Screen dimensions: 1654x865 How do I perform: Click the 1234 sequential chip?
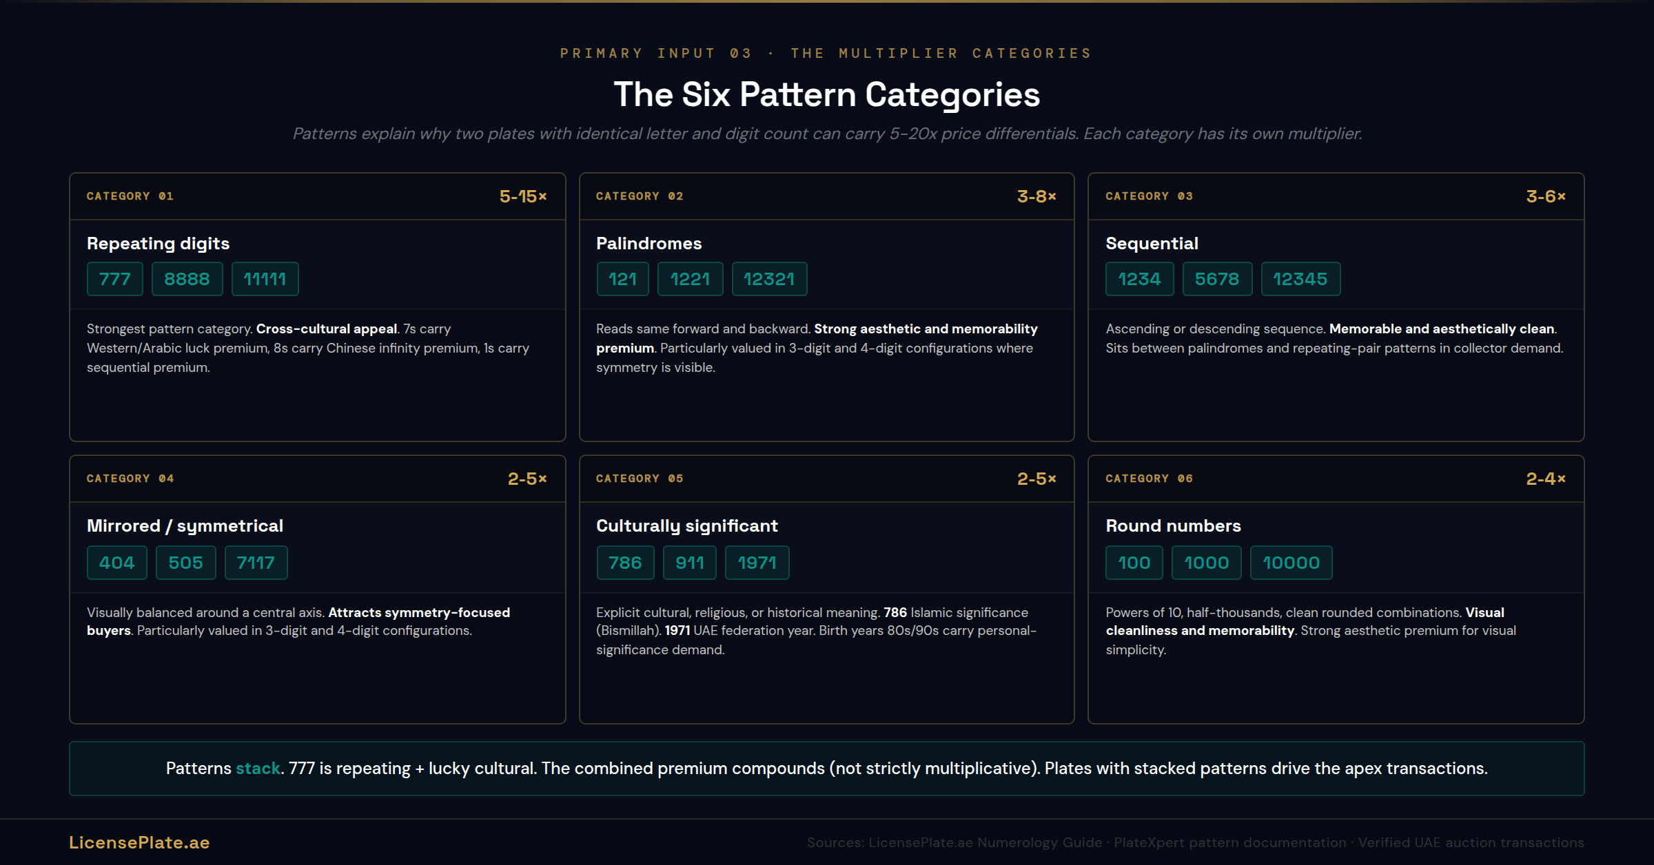tap(1139, 279)
